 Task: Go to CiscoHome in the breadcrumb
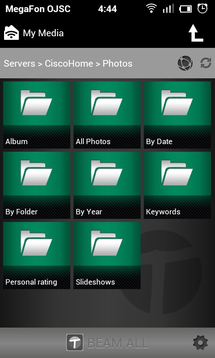[69, 64]
